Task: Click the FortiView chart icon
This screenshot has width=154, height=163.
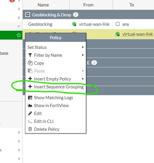Action: [30, 105]
